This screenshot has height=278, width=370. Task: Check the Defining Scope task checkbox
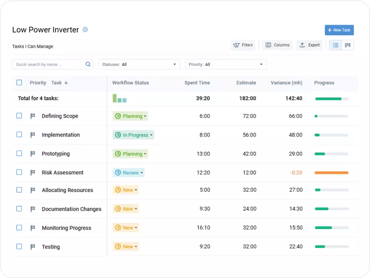tap(19, 116)
